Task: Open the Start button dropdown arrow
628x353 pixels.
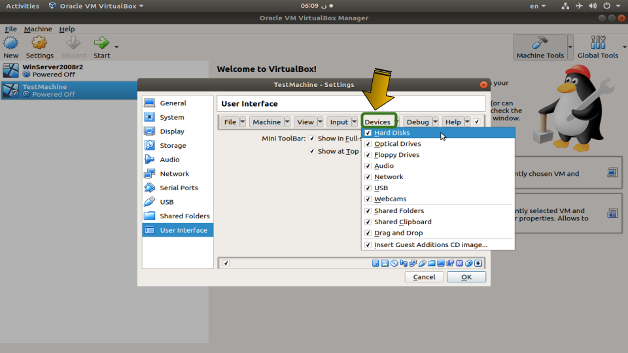Action: [x=116, y=47]
